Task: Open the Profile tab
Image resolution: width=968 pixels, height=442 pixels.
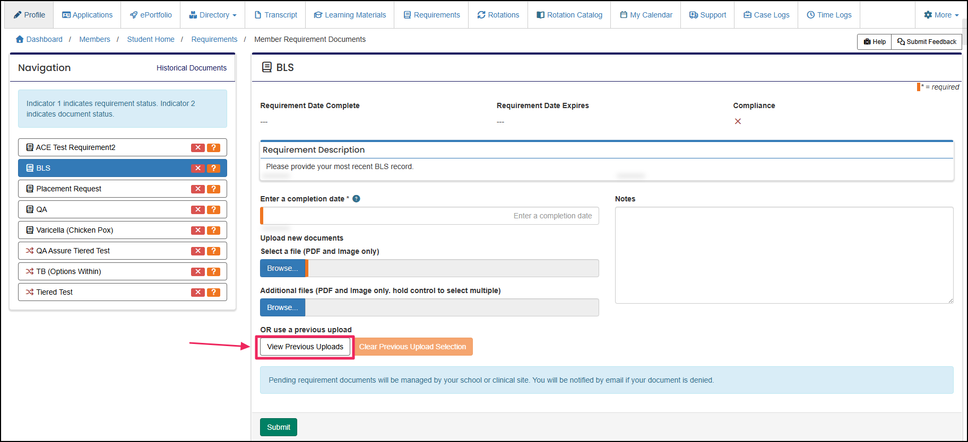Action: pyautogui.click(x=29, y=15)
